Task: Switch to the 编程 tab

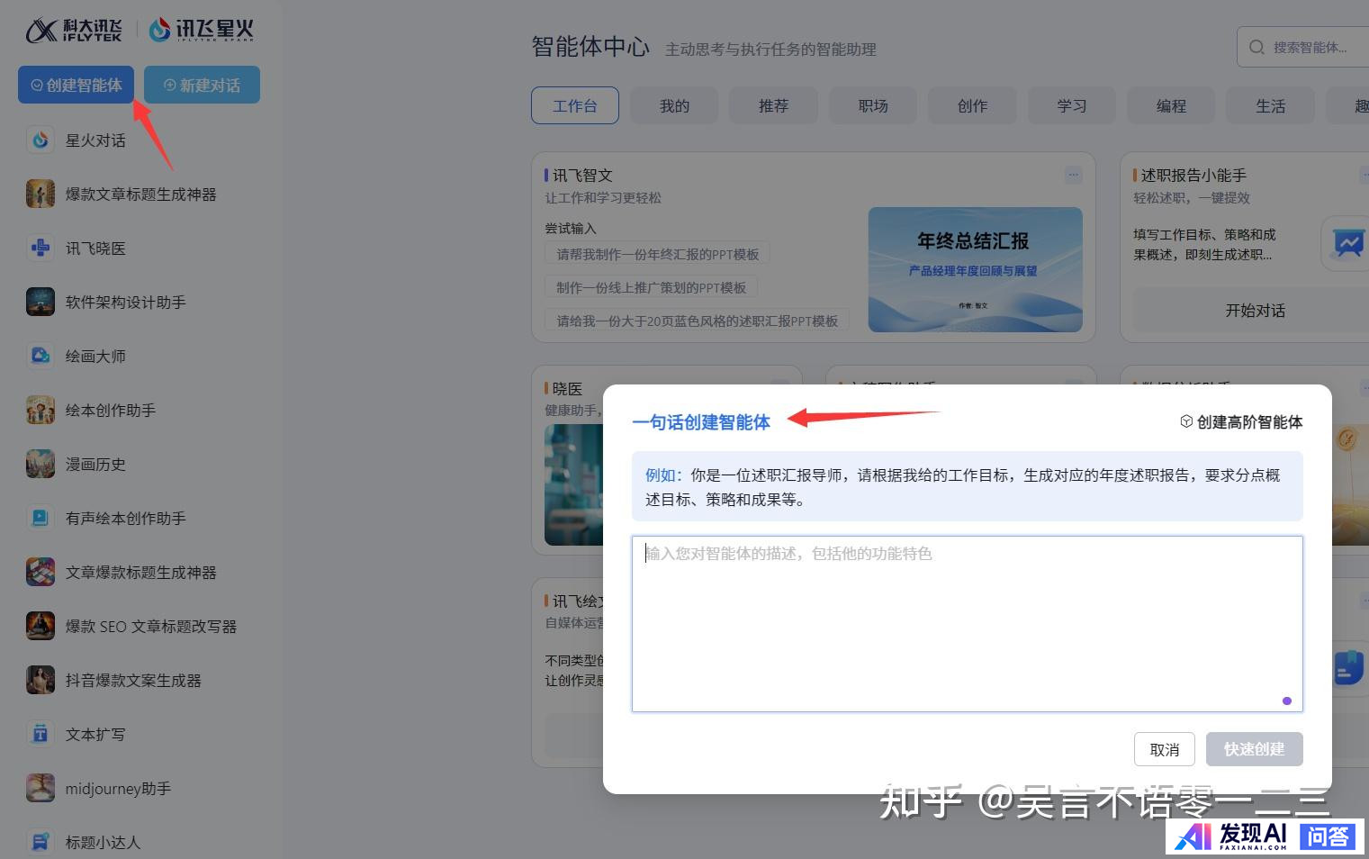Action: pyautogui.click(x=1170, y=105)
